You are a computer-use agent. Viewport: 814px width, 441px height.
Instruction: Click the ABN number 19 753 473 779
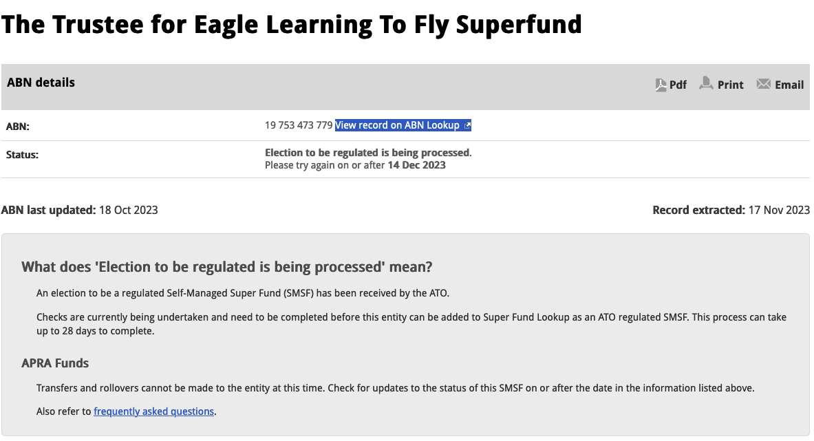pos(299,125)
